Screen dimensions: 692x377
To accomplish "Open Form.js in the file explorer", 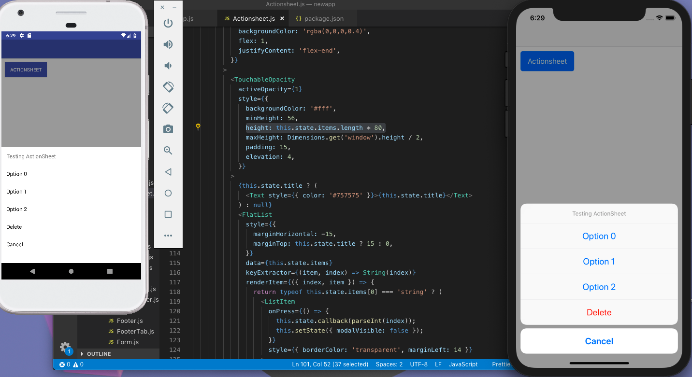I will point(123,342).
